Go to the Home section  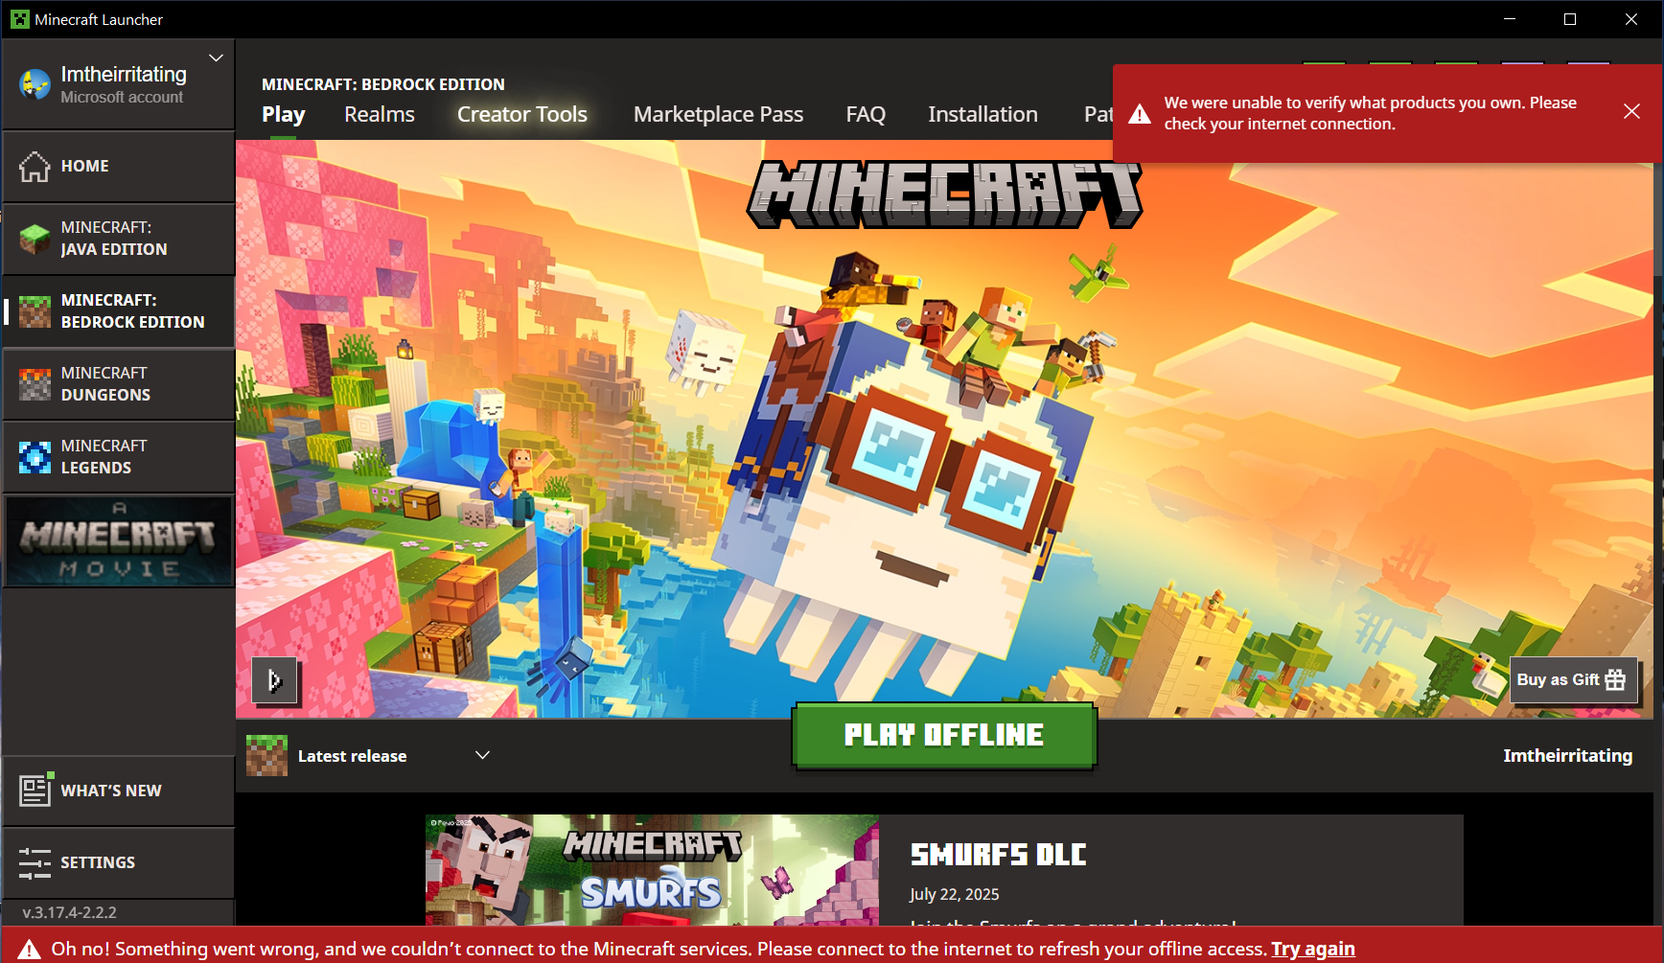119,166
